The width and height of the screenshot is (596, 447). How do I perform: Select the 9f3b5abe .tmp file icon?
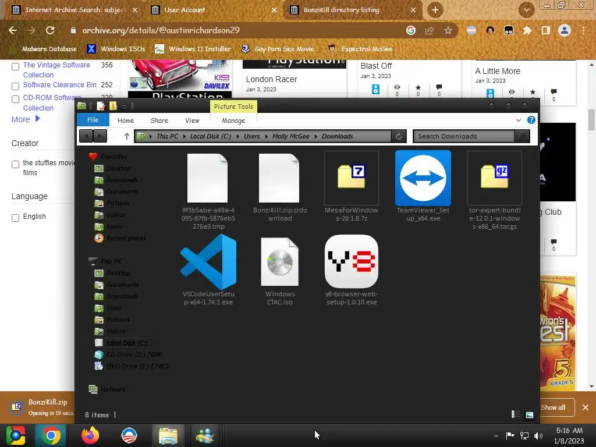click(208, 178)
